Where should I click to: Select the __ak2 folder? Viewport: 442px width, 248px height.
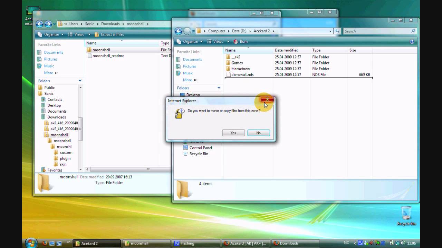coord(236,57)
